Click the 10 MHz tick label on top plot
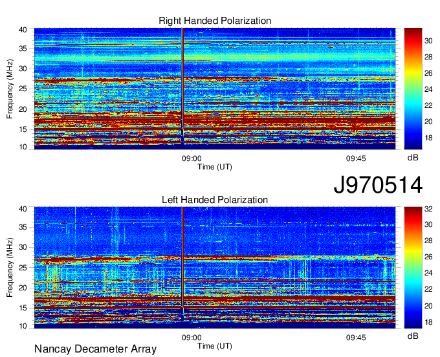Image resolution: width=440 pixels, height=357 pixels. (23, 147)
